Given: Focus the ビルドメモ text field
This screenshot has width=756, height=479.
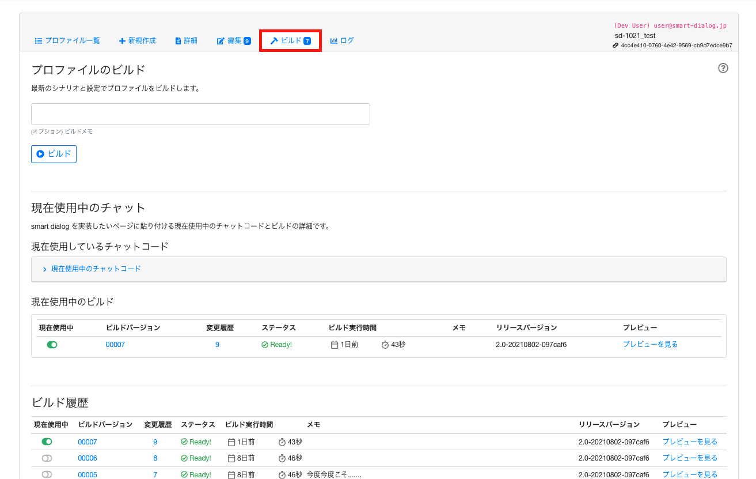Looking at the screenshot, I should pos(200,114).
